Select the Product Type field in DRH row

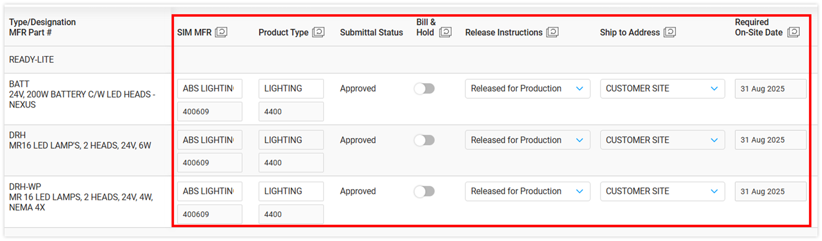click(x=291, y=140)
